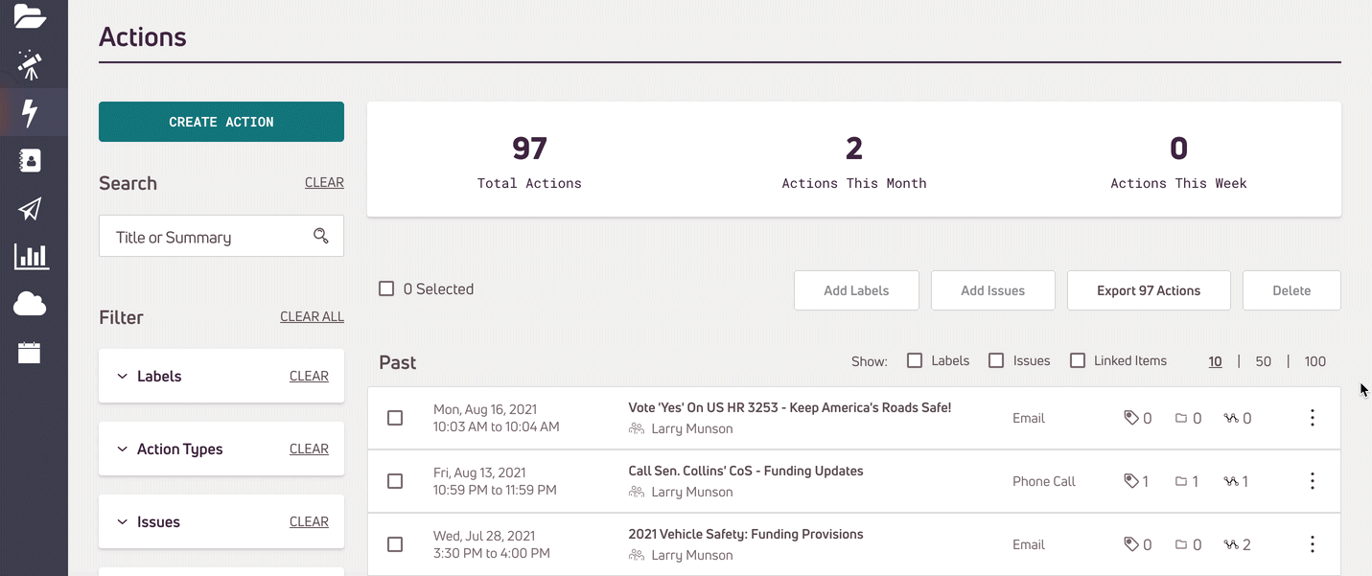
Task: Open the paper plane sidebar icon
Action: [x=30, y=209]
